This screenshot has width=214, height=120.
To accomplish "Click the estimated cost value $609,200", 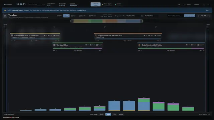I will point(74,5).
